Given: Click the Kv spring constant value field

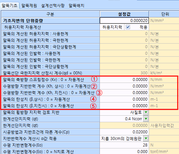Looking at the screenshot, I should click(124, 80).
